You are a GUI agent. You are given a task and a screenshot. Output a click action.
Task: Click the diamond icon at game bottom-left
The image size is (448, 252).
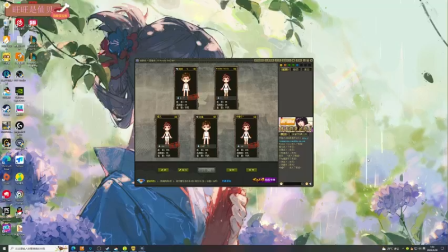pos(141,181)
